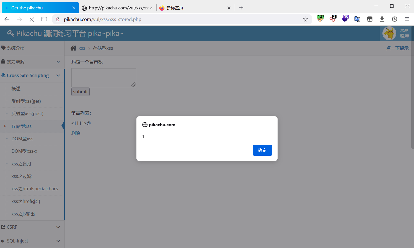This screenshot has width=414, height=248.
Task: Open Cross-Site Scripting sidebar section
Action: tap(32, 75)
